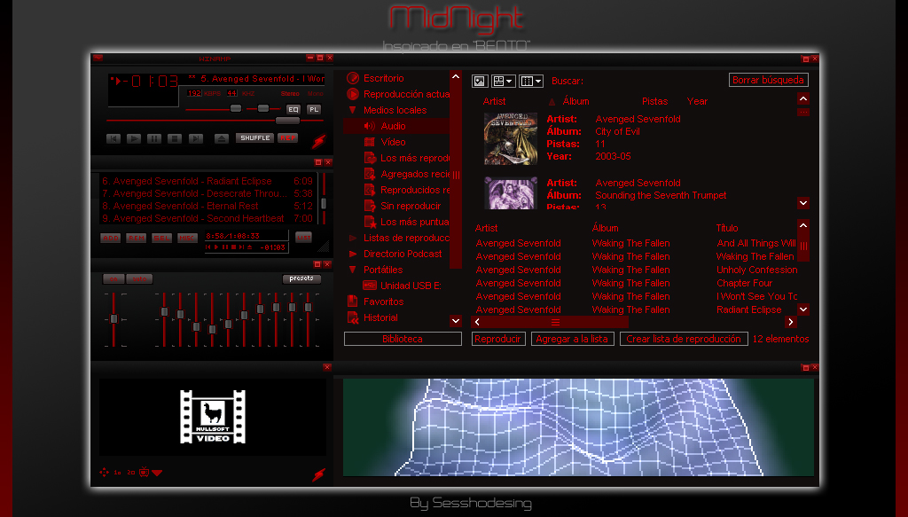The image size is (908, 517).
Task: Click the Buscar search field
Action: click(654, 81)
